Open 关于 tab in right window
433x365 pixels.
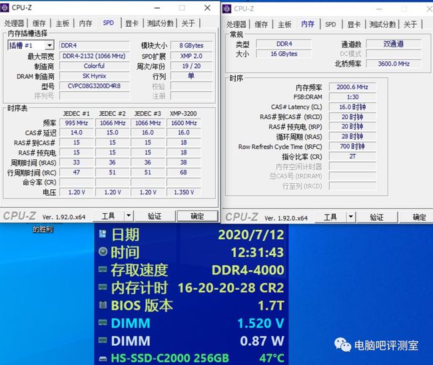410,25
